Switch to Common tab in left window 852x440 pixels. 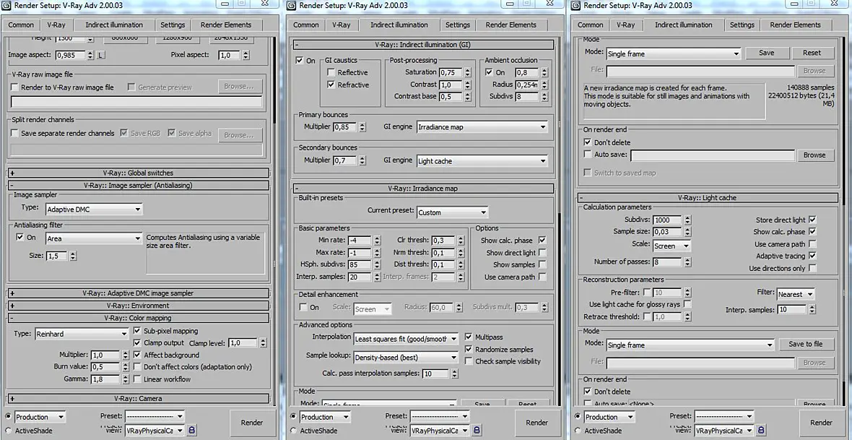[21, 25]
